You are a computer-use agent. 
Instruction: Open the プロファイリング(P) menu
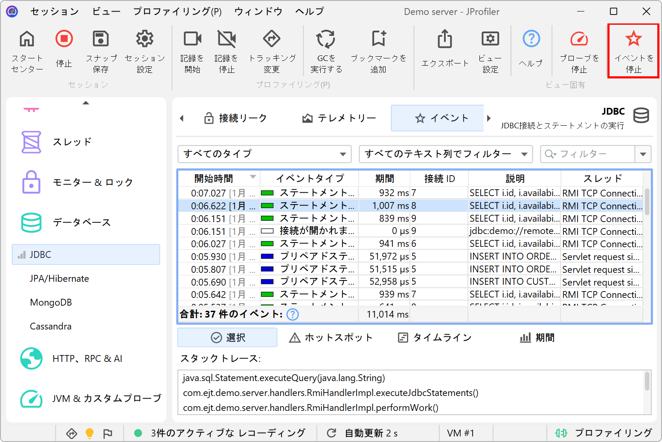coord(177,12)
